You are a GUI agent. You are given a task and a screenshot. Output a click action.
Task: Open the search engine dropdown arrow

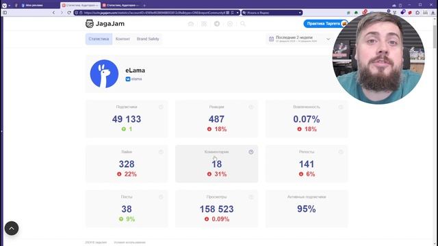[300, 12]
